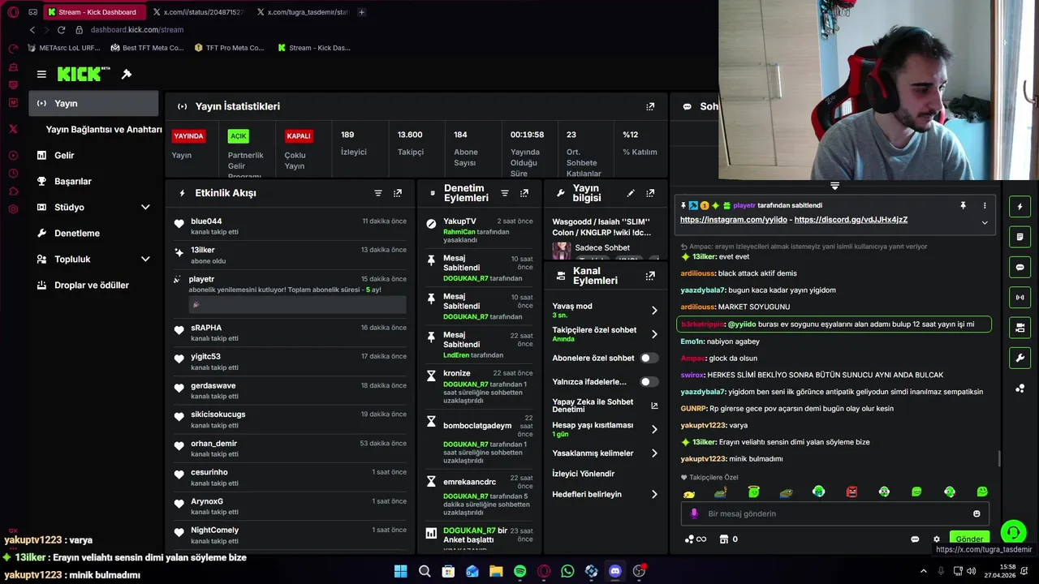Edit stream info with pencil icon
1039x584 pixels.
631,193
